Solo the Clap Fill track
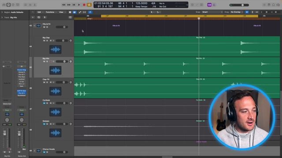 [47, 83]
